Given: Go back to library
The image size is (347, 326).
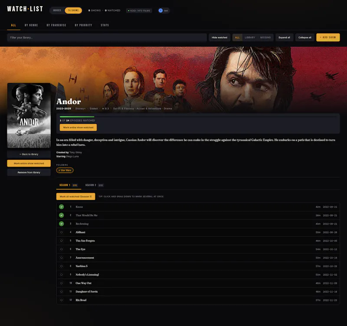Looking at the screenshot, I should pyautogui.click(x=29, y=154).
